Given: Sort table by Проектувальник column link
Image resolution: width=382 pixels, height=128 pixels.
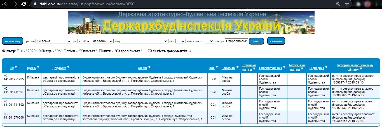Looking at the screenshot, I should (270, 68).
